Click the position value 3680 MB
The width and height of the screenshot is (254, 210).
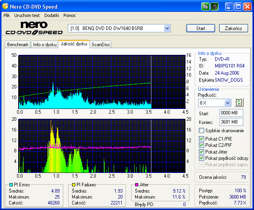pyautogui.click(x=237, y=197)
